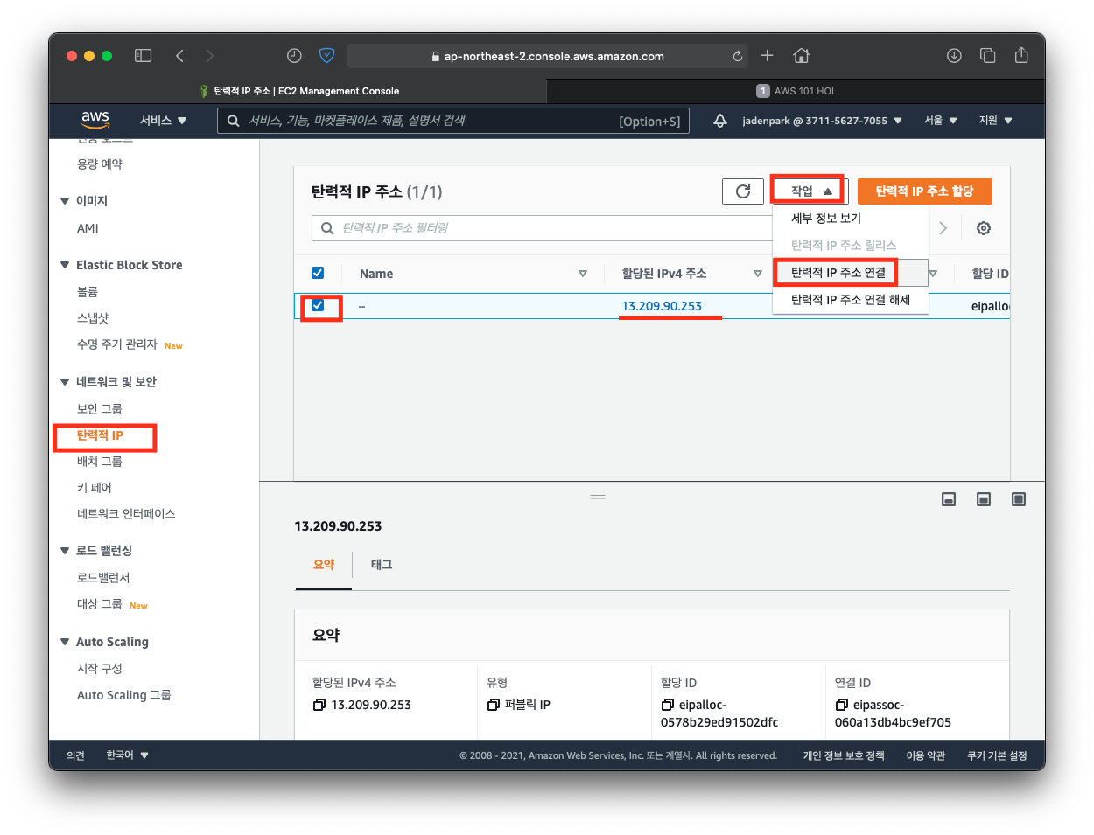Maximize the details panel icon
This screenshot has width=1094, height=835.
(1019, 499)
